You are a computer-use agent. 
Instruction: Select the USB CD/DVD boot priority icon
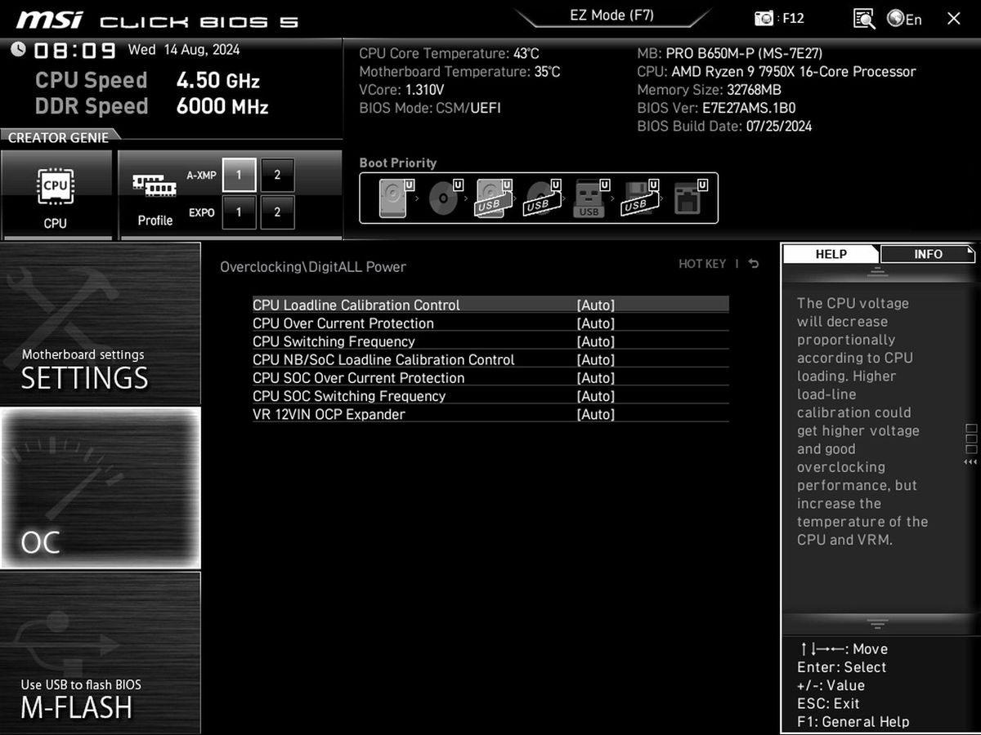tap(542, 198)
